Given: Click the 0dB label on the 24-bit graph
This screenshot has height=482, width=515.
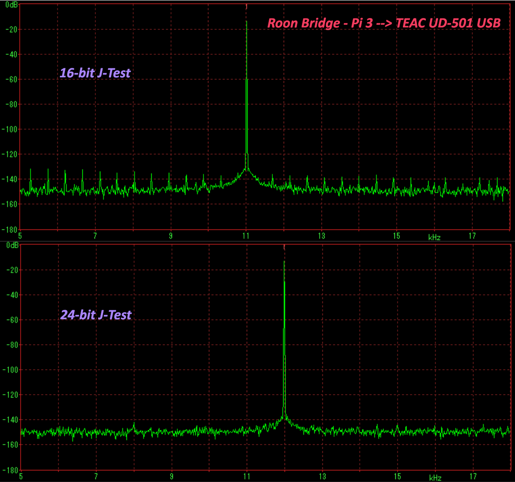Looking at the screenshot, I should pos(12,245).
